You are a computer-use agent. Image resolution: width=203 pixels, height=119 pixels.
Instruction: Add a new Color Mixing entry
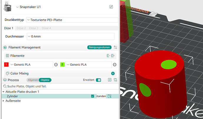[x=113, y=73]
